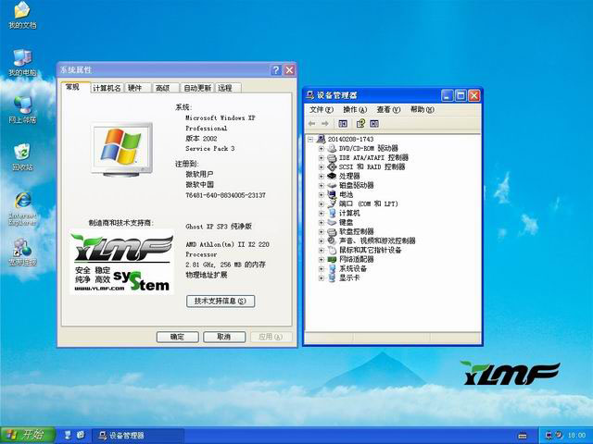The width and height of the screenshot is (593, 444).
Task: Select the disk drives (磁盘驱动器) icon
Action: pyautogui.click(x=332, y=185)
